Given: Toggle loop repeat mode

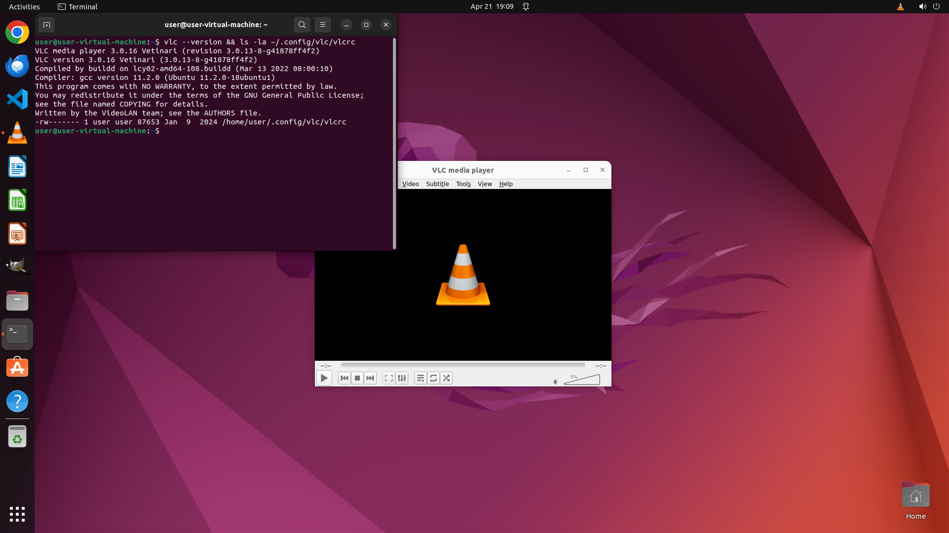Looking at the screenshot, I should point(433,378).
